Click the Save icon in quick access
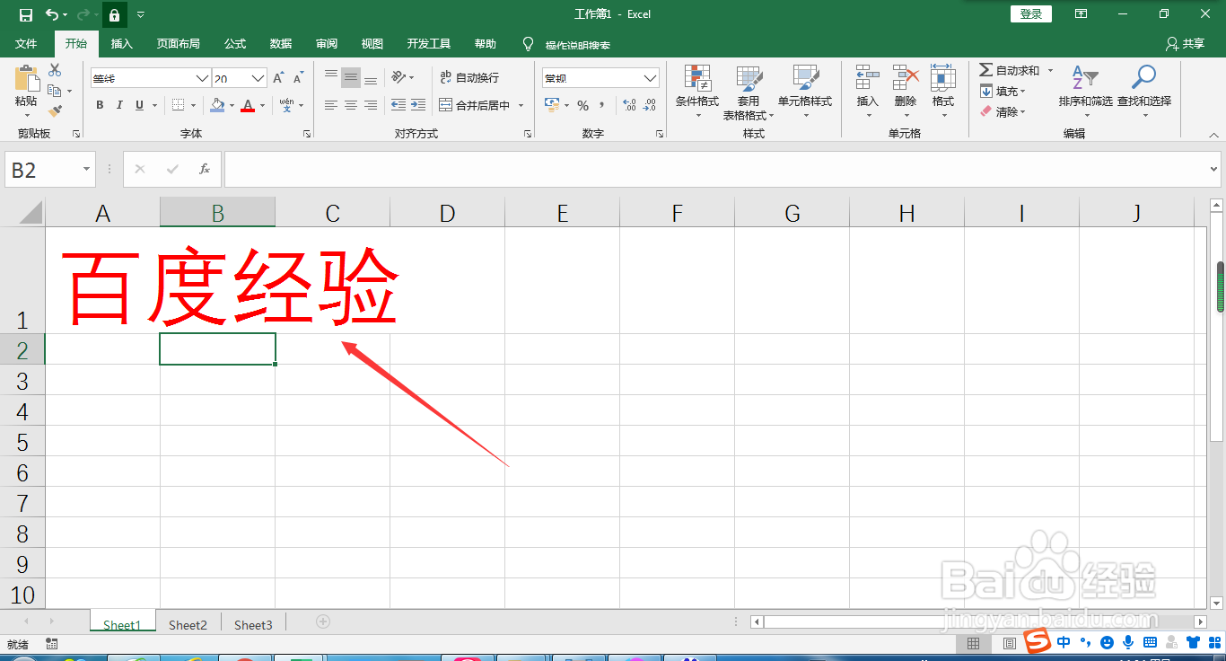The width and height of the screenshot is (1226, 661). pyautogui.click(x=25, y=14)
